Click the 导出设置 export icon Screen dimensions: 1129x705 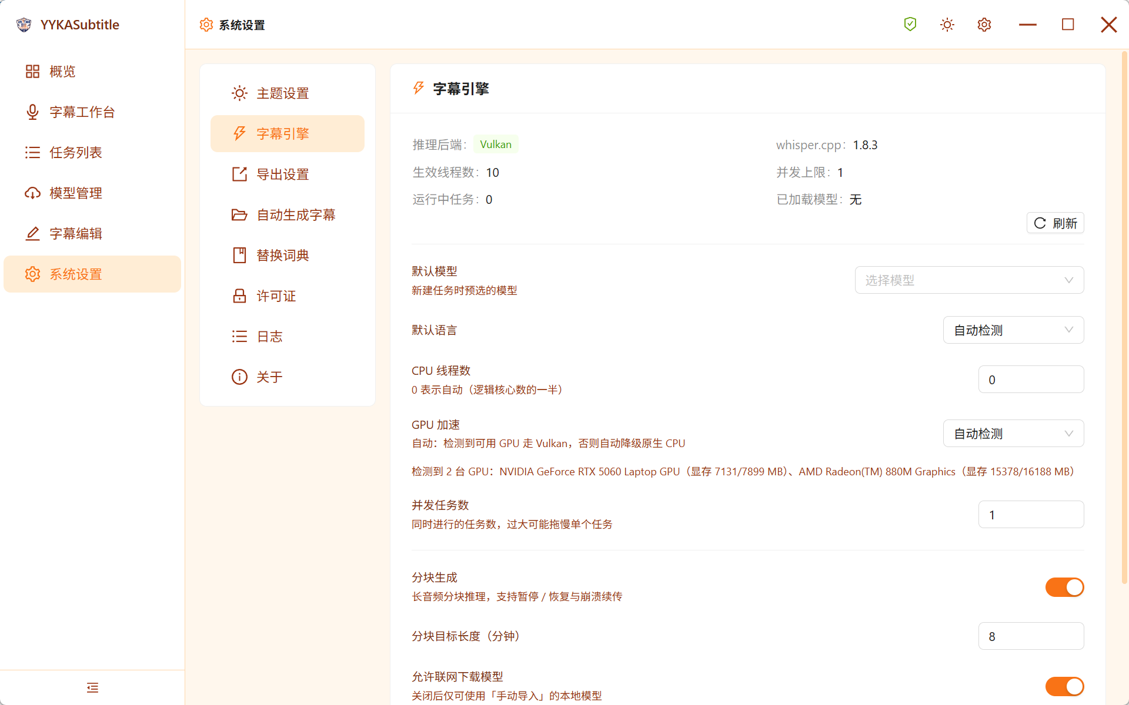tap(239, 174)
